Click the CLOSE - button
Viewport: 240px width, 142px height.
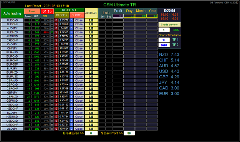77,15
